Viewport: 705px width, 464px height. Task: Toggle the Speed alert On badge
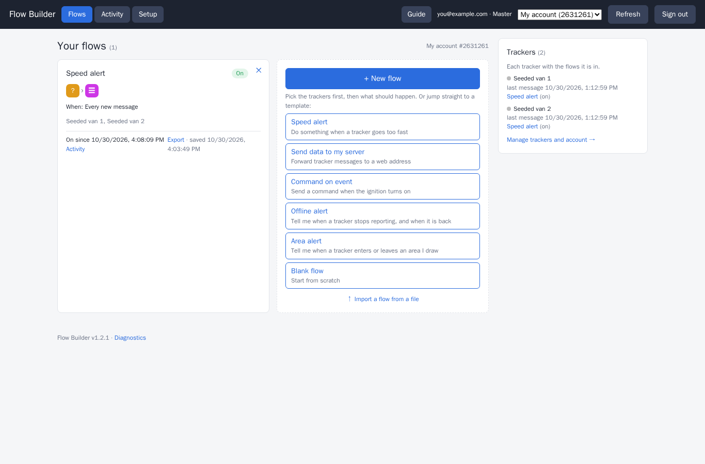(x=239, y=73)
